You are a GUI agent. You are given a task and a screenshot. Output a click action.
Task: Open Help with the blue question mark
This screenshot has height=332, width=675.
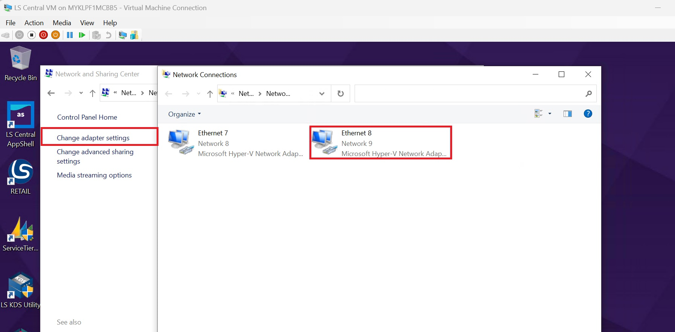(588, 114)
